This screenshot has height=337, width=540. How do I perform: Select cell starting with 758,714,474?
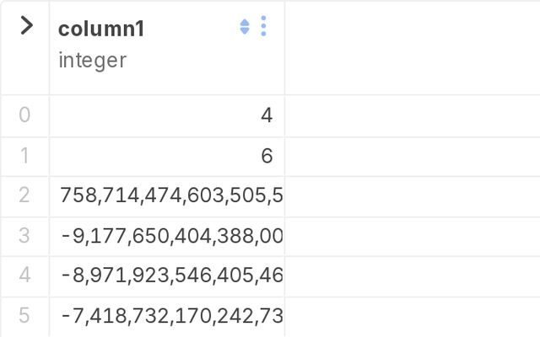pyautogui.click(x=167, y=196)
